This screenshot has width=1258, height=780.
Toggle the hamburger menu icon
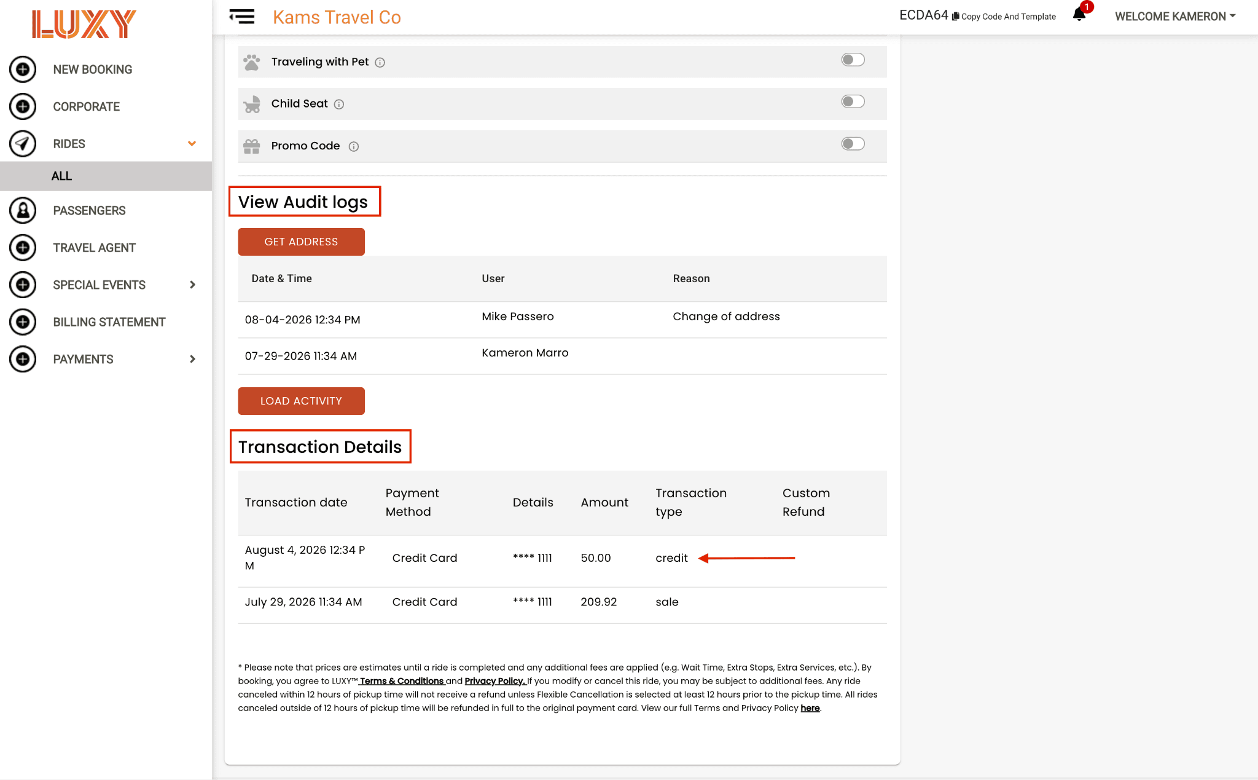242,17
